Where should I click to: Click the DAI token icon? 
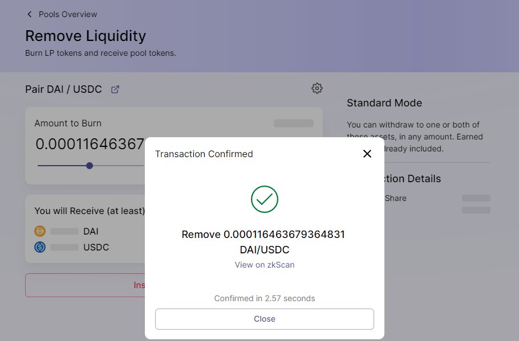point(40,231)
